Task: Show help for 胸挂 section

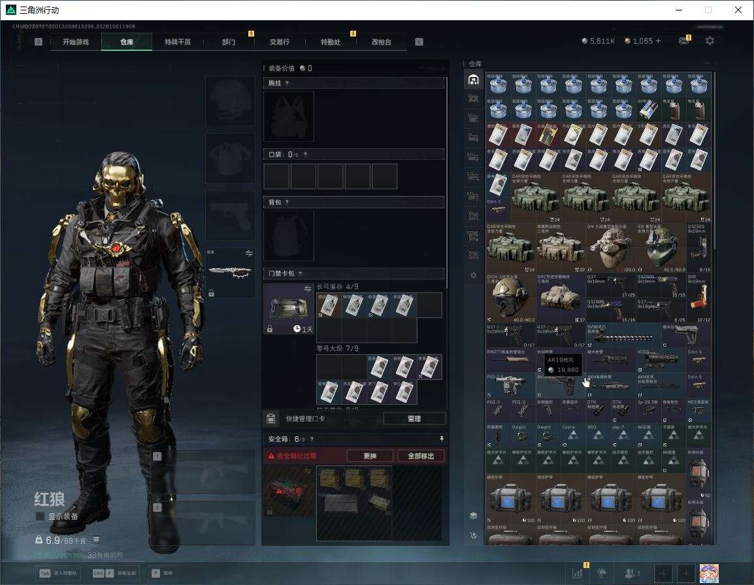Action: (x=287, y=83)
